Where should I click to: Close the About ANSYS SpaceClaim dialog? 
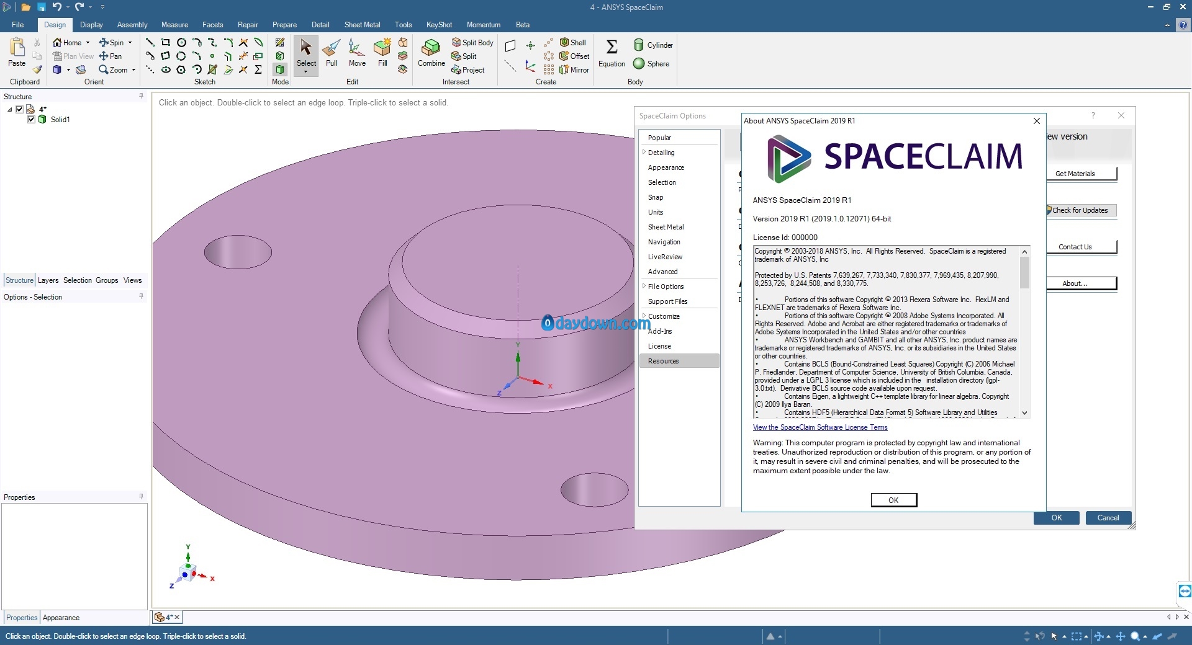(x=1036, y=121)
